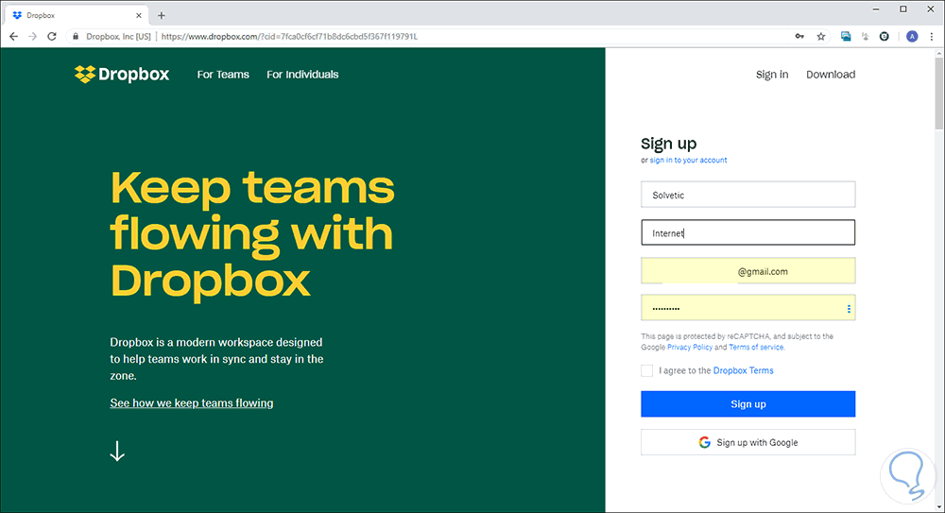Open the Chrome three-dot menu
945x513 pixels.
[x=932, y=36]
